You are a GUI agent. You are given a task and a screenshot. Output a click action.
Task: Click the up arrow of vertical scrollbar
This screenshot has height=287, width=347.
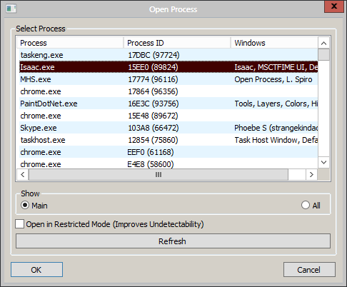pyautogui.click(x=323, y=43)
